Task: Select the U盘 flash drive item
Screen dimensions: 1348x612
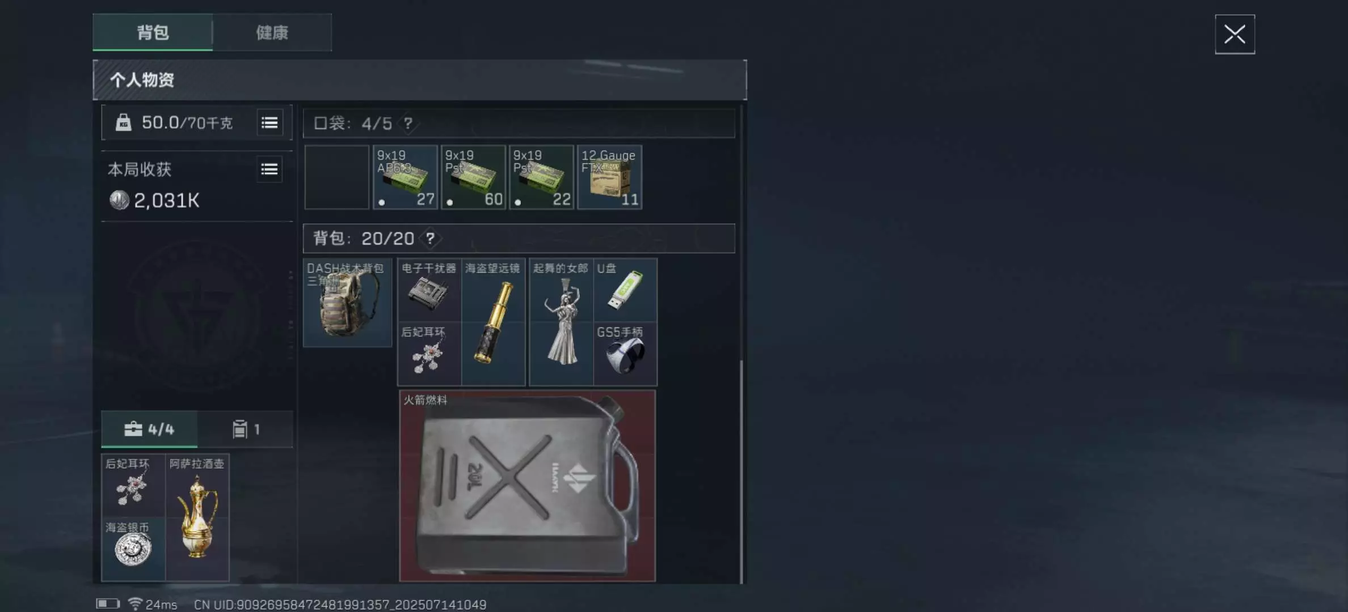Action: point(625,290)
